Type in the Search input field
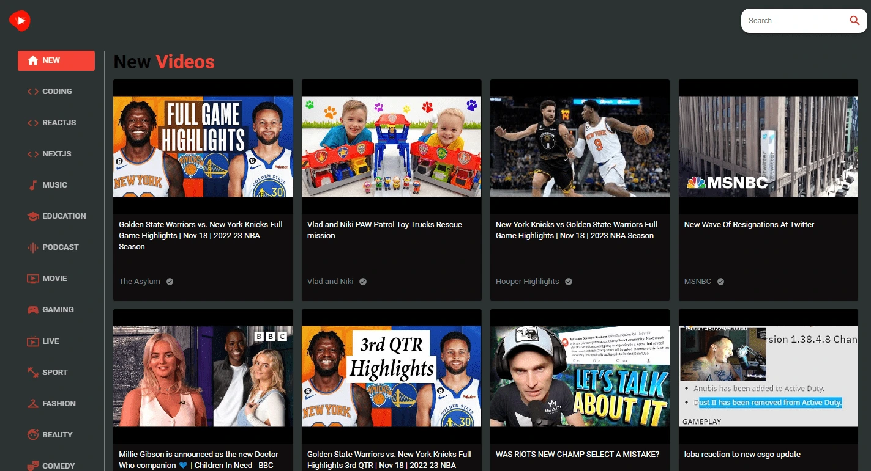This screenshot has width=871, height=471. (793, 21)
